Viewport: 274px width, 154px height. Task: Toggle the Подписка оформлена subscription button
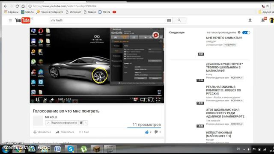pos(62,123)
